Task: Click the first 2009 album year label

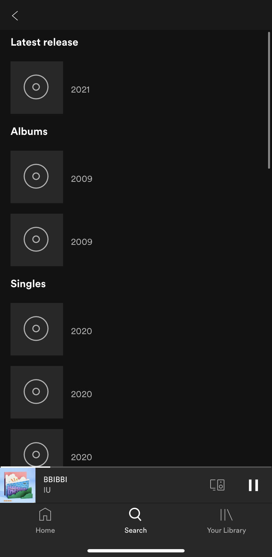Action: [x=82, y=179]
